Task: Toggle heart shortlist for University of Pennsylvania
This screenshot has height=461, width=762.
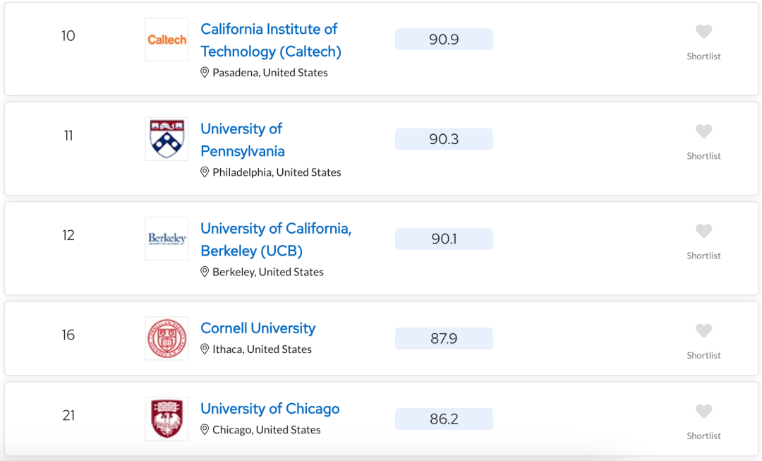Action: click(703, 131)
